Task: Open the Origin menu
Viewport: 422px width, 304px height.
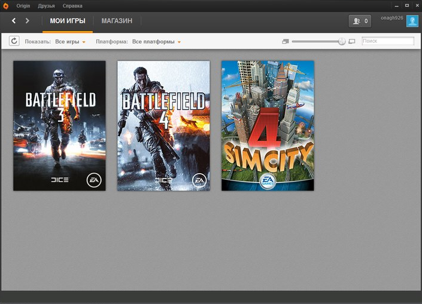Action: [x=23, y=5]
